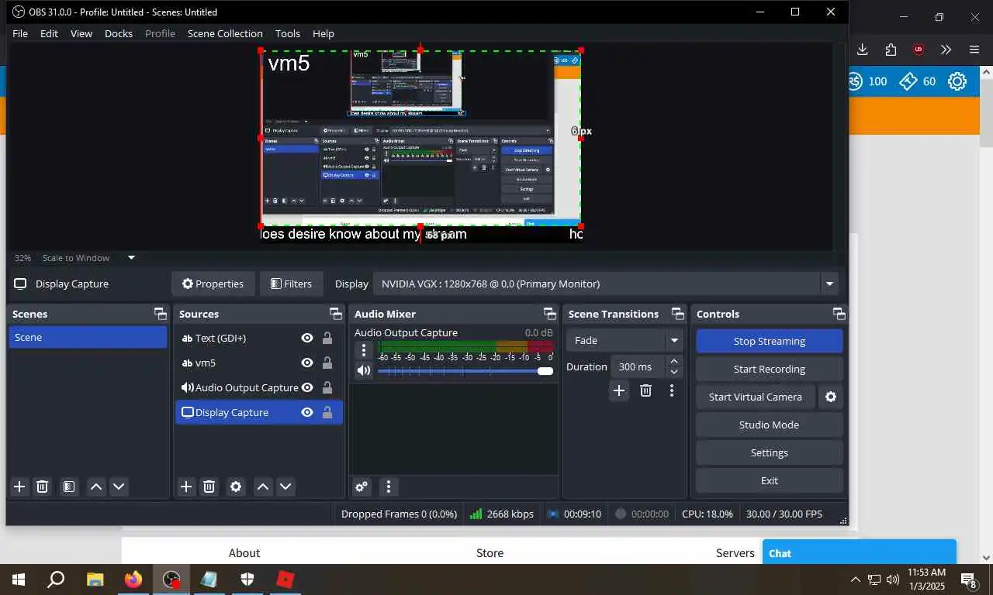
Task: Toggle visibility of Text (GDI+) source
Action: (307, 338)
